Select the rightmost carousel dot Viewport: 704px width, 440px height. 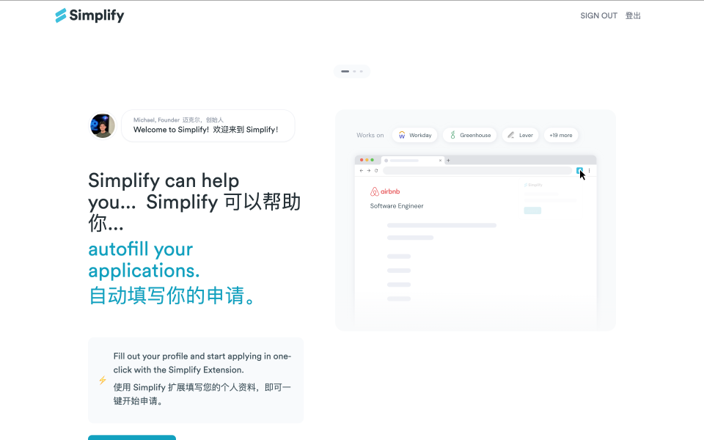click(362, 71)
